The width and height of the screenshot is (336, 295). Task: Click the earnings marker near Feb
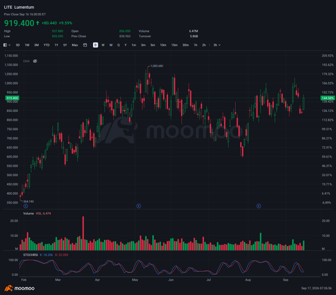26,206
